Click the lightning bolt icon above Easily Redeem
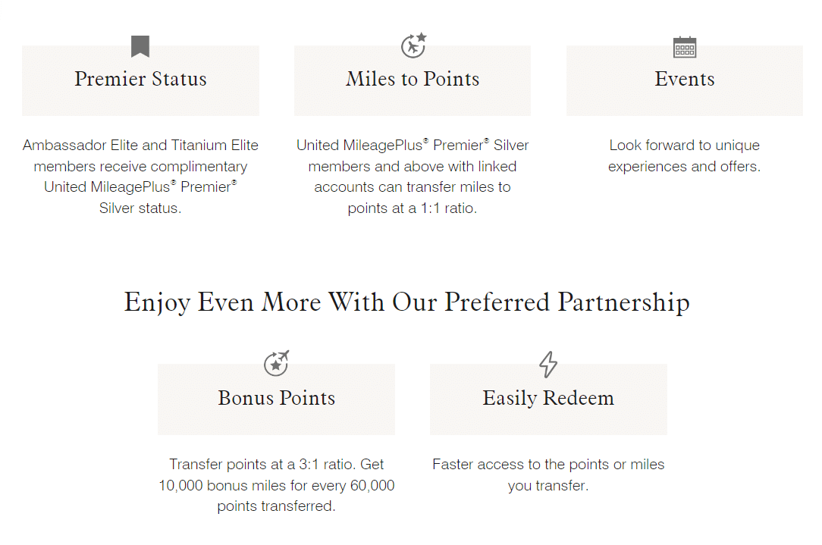The width and height of the screenshot is (822, 545). coord(548,365)
